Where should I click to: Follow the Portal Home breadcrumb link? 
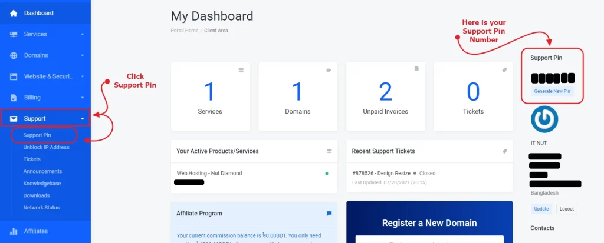point(185,31)
